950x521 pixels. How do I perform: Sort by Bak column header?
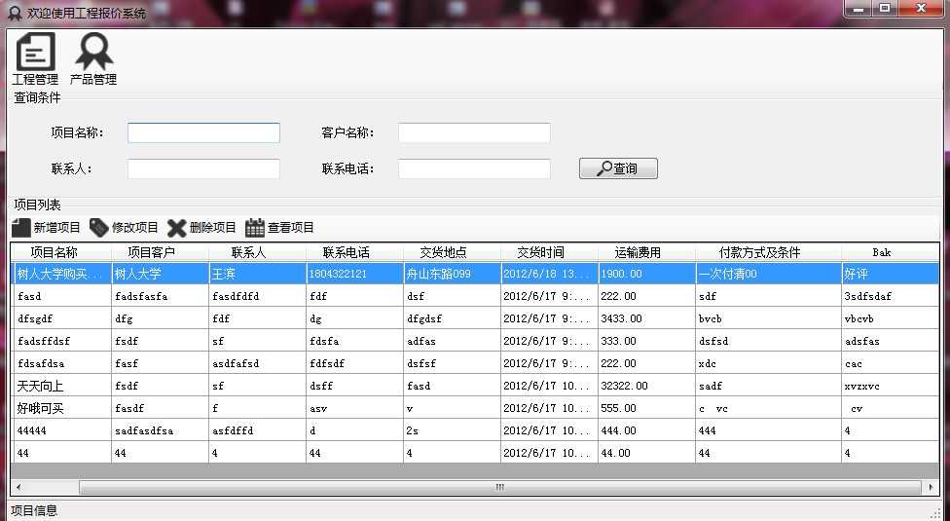(890, 252)
